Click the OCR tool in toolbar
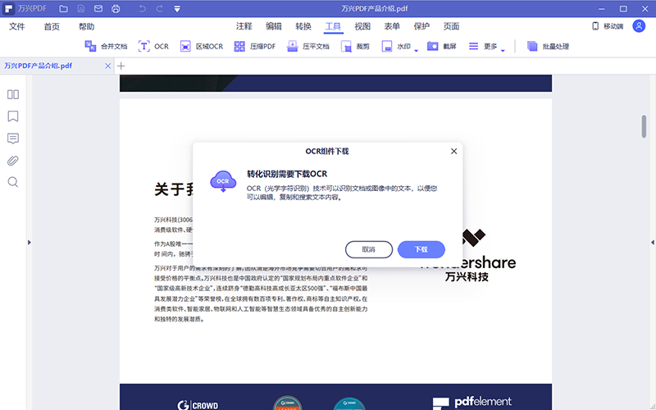Screen dimensions: 656x410 pos(153,46)
